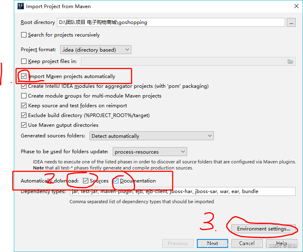Uncheck Import Maven projects automatically
303x252 pixels.
(24, 76)
